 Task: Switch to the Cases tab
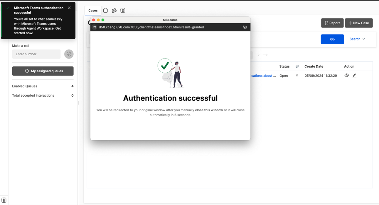pyautogui.click(x=93, y=11)
